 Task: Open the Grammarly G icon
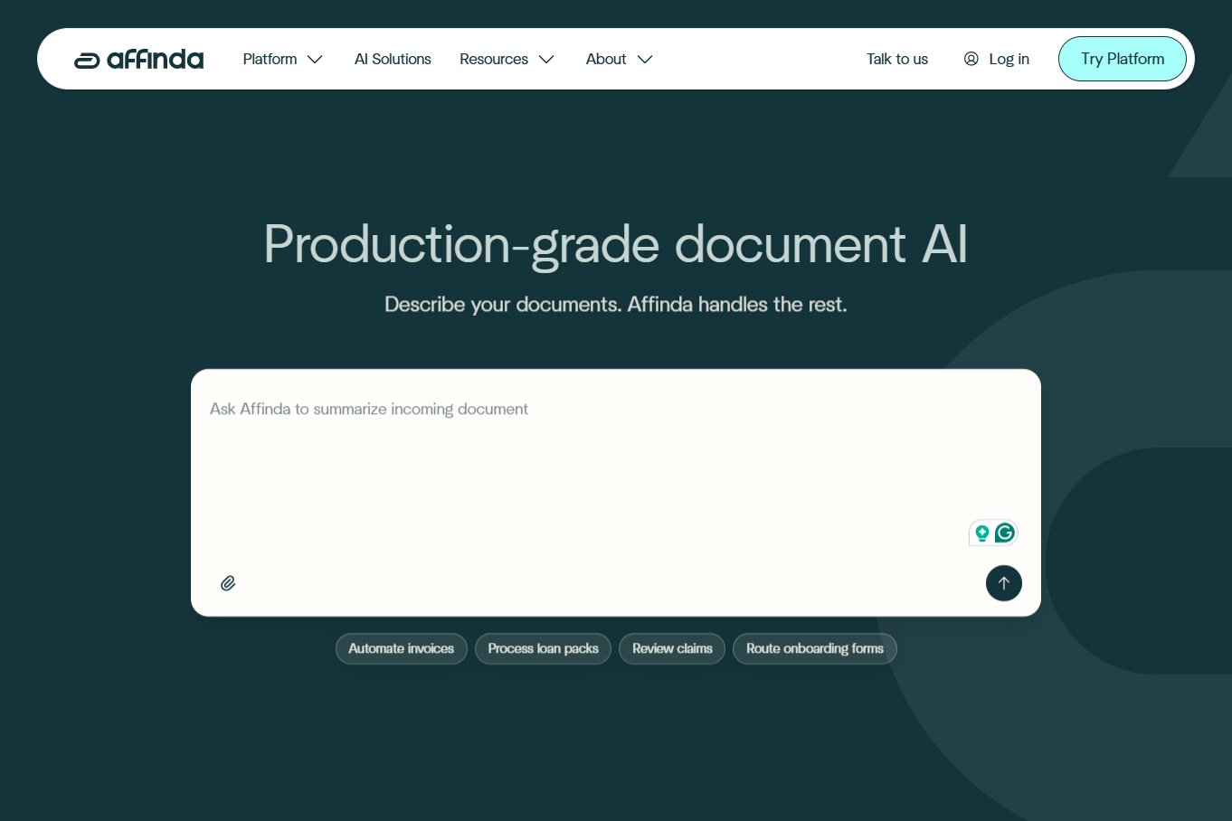(x=1004, y=533)
